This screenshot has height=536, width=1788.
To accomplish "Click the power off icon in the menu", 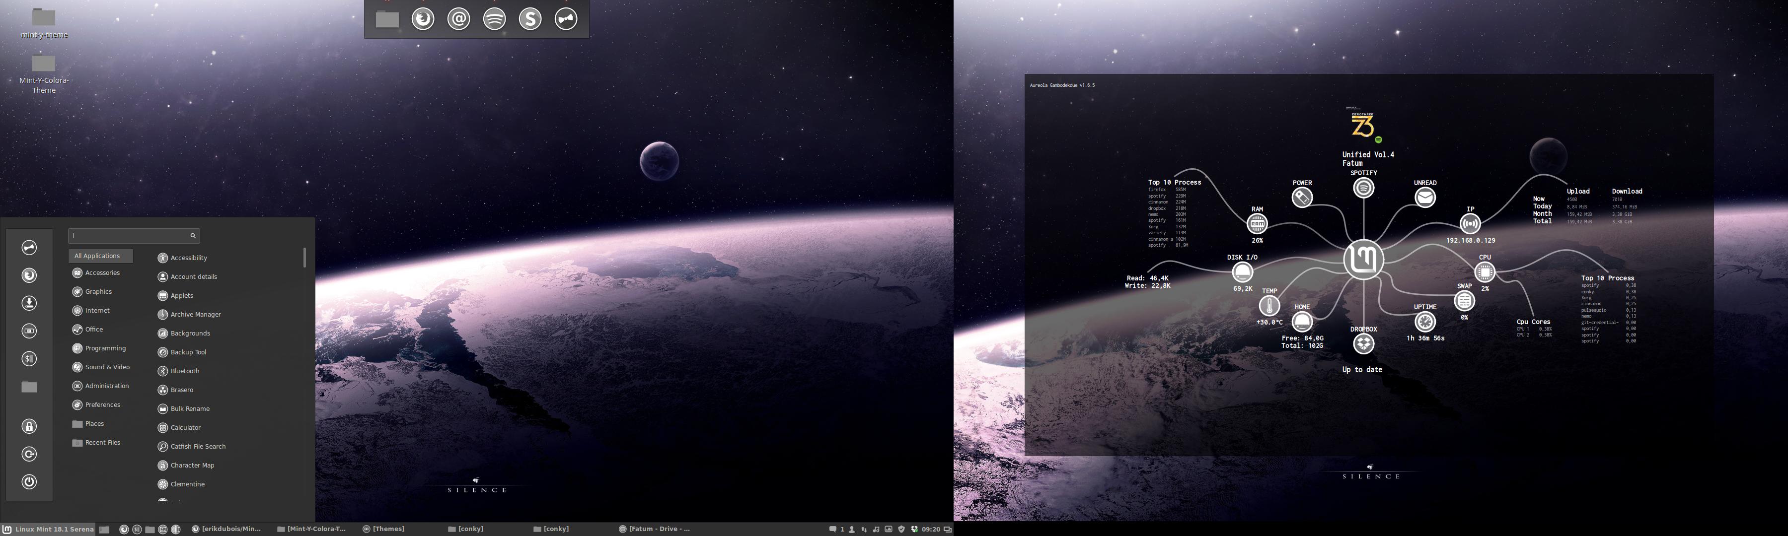I will point(29,482).
